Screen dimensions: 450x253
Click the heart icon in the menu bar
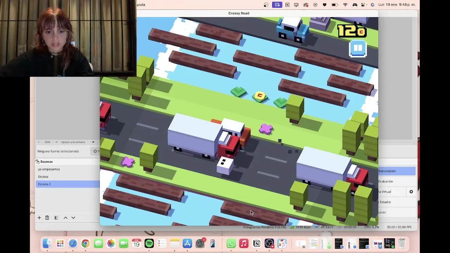point(324,5)
